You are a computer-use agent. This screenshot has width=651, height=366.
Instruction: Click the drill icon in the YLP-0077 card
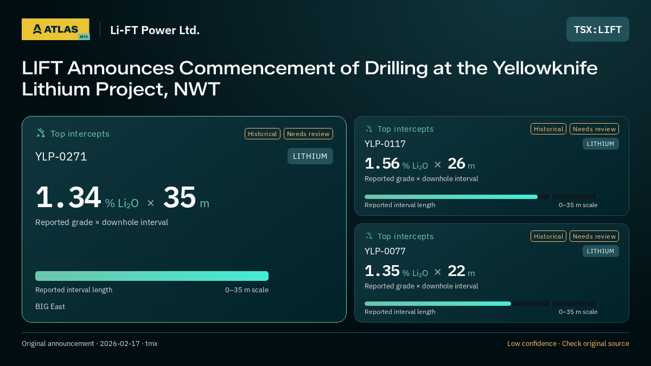click(x=369, y=236)
